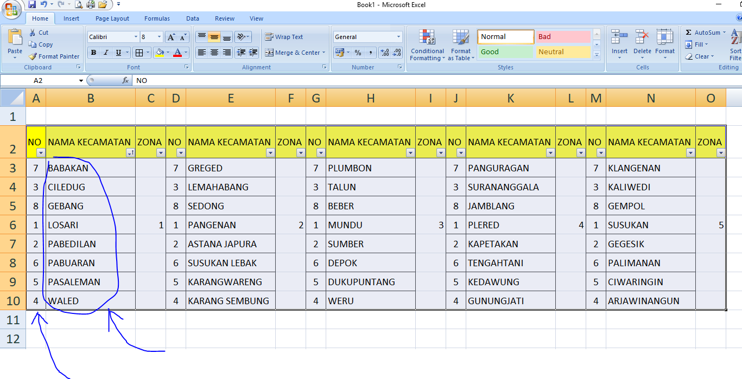Shrink the font size

coord(183,37)
